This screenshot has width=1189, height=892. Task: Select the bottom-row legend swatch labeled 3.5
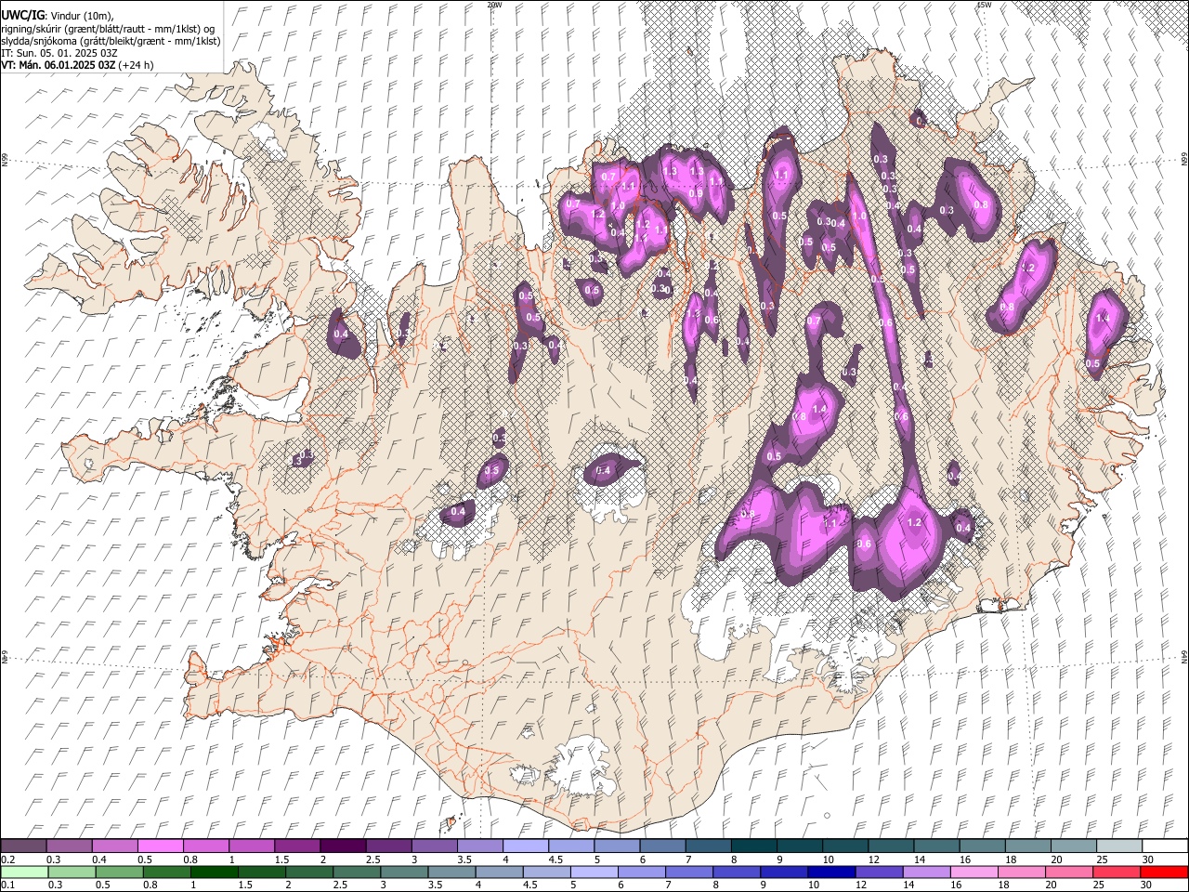(x=451, y=872)
